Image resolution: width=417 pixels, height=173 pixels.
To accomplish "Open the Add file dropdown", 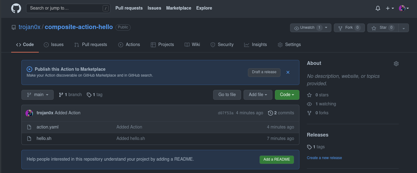I will [x=258, y=95].
